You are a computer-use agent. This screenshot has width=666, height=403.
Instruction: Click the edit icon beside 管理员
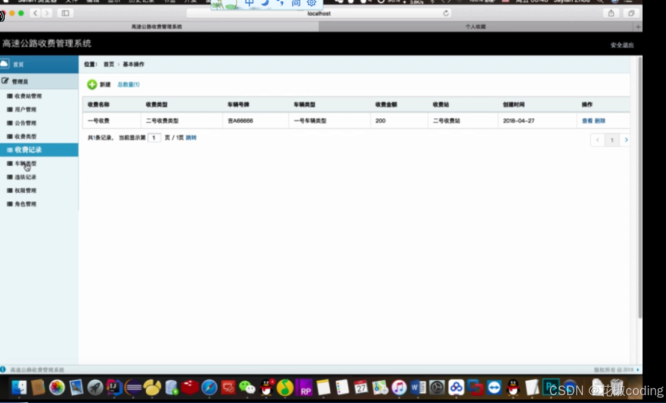pyautogui.click(x=5, y=80)
